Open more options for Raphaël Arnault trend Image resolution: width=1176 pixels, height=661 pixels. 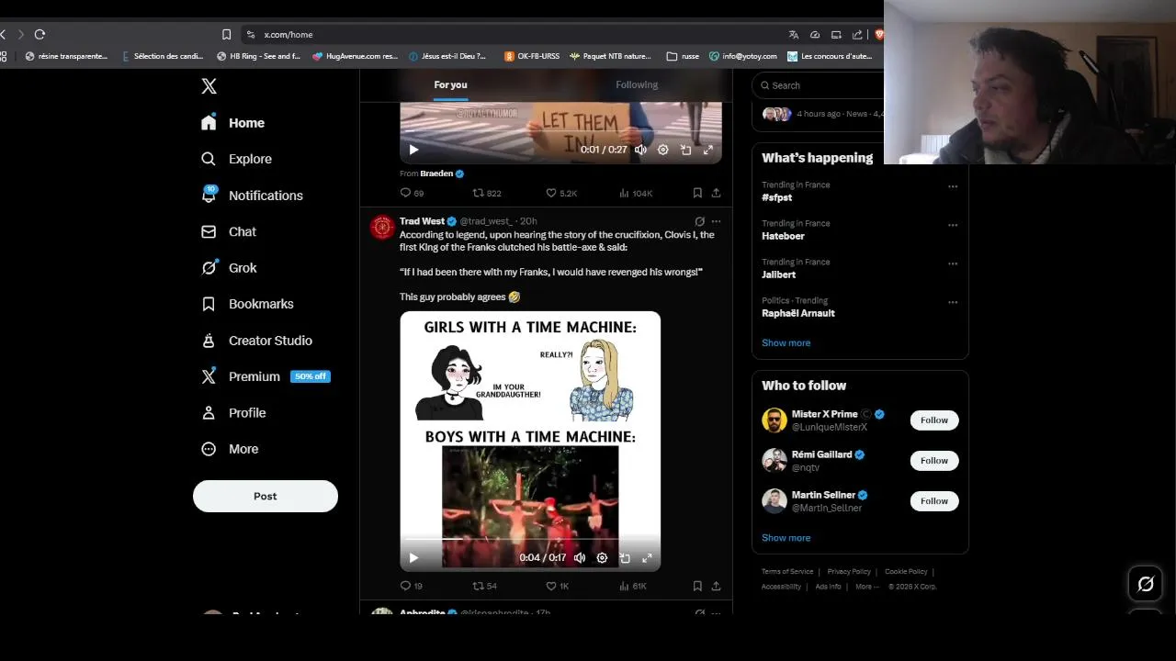953,302
